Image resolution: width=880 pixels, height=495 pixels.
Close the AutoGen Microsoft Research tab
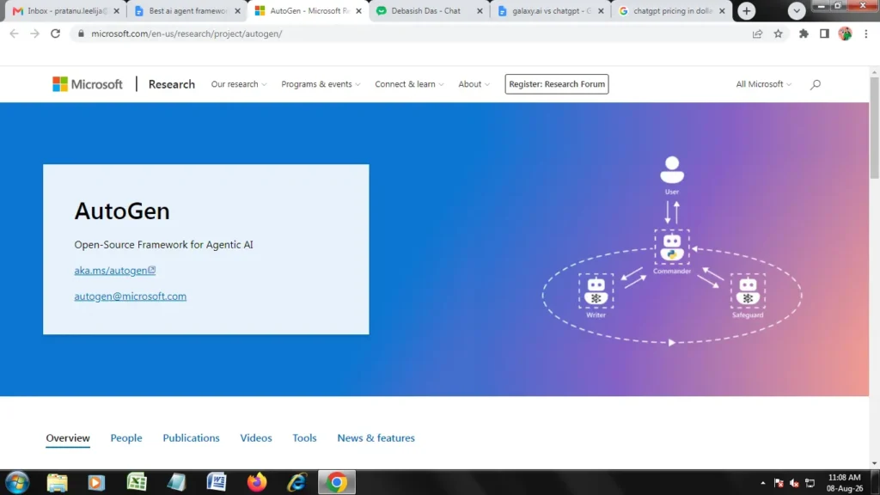pos(358,10)
